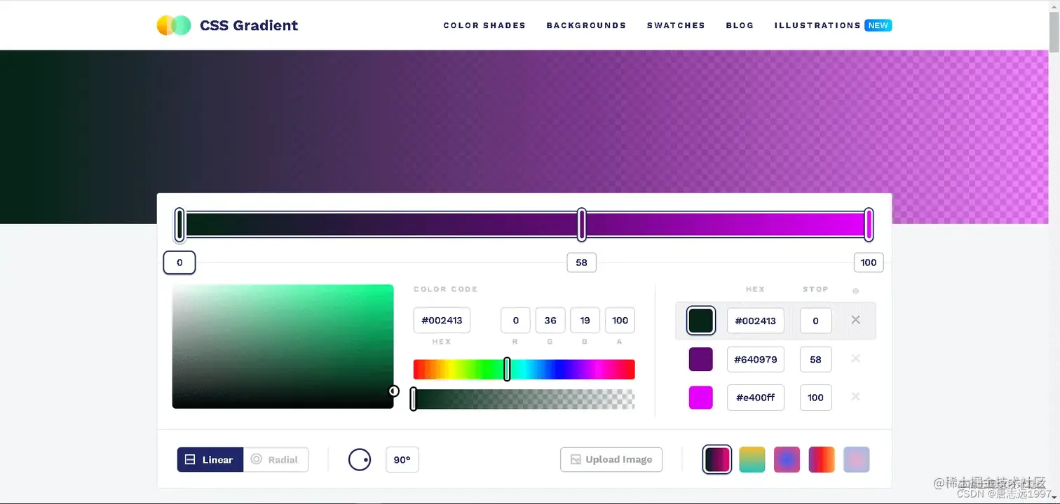The image size is (1060, 504).
Task: Select the gradient stop handle at 58
Action: click(581, 225)
